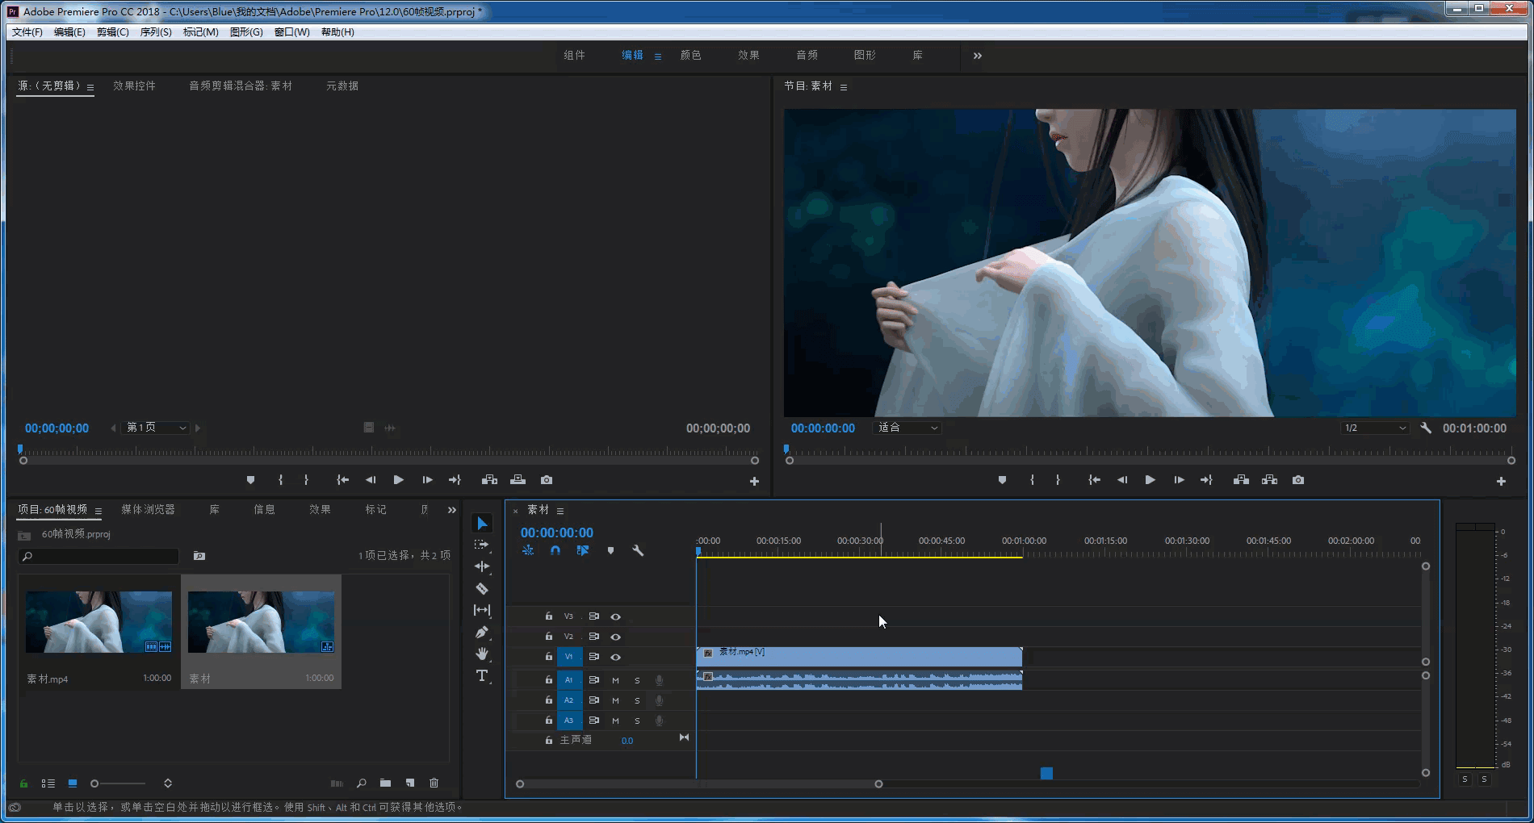Expand hidden workspace tabs with double chevron
Viewport: 1534px width, 823px height.
click(978, 56)
